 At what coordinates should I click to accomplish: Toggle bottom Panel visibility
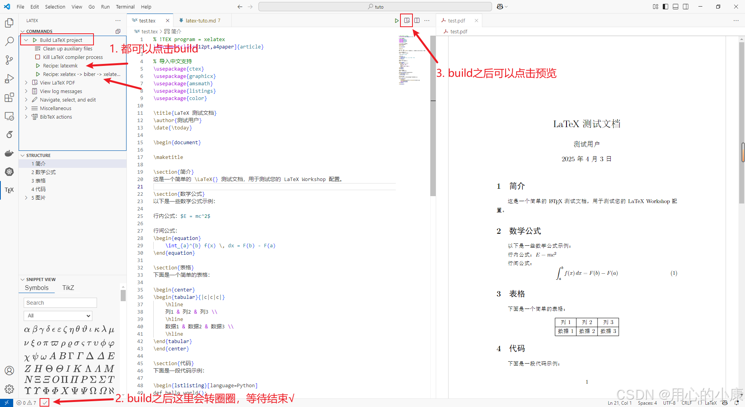click(x=676, y=7)
